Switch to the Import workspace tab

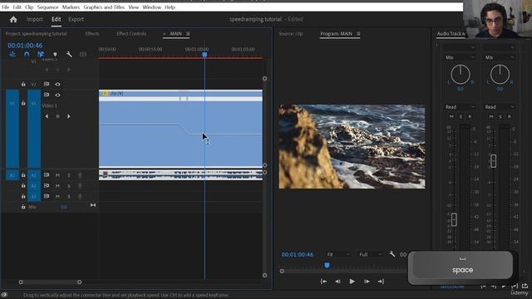(35, 19)
